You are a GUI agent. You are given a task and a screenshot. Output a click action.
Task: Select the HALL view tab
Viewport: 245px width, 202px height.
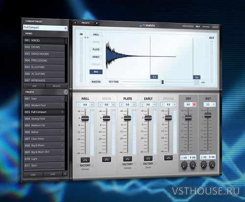(96, 35)
